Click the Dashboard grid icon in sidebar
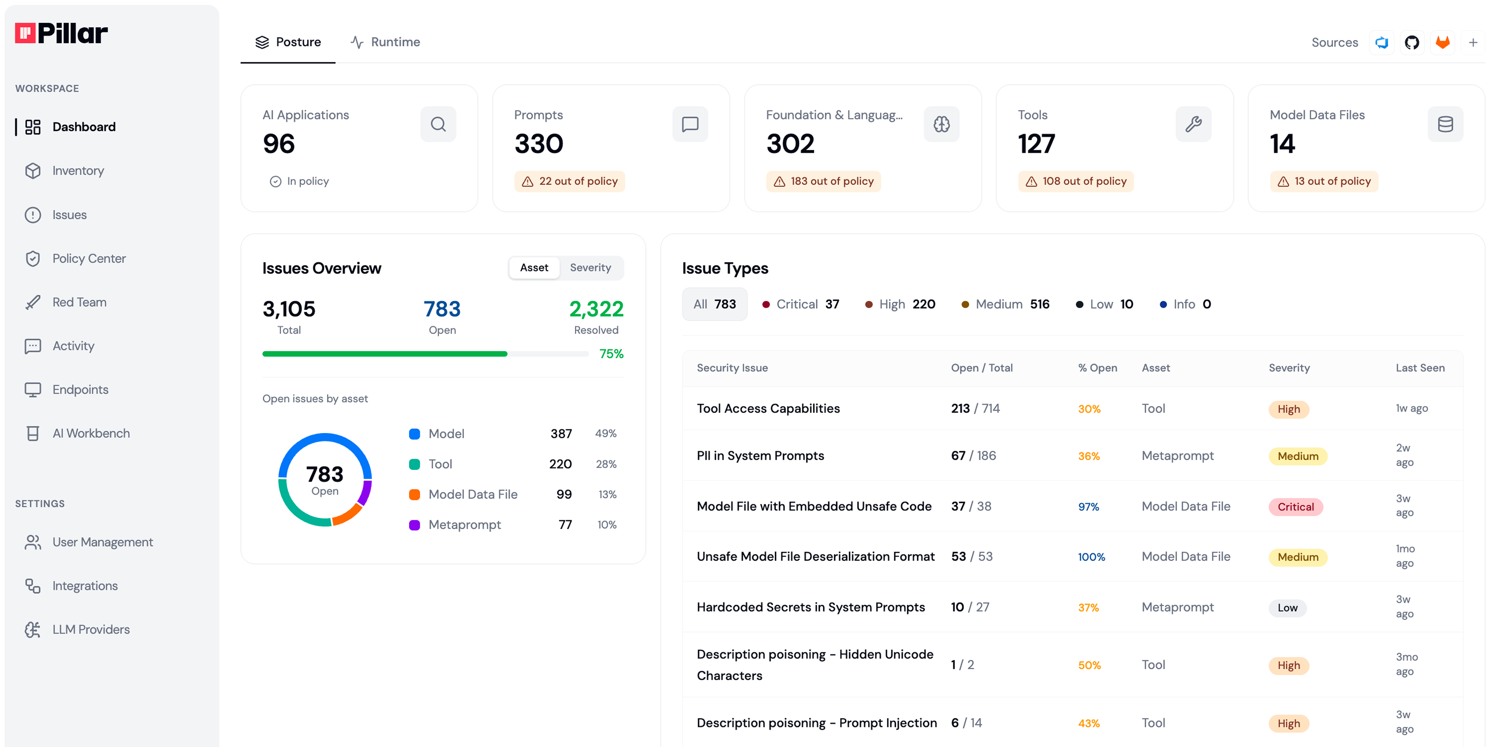The width and height of the screenshot is (1491, 747). pyautogui.click(x=33, y=127)
